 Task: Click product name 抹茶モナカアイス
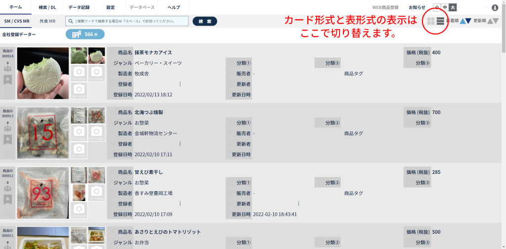pyautogui.click(x=153, y=52)
